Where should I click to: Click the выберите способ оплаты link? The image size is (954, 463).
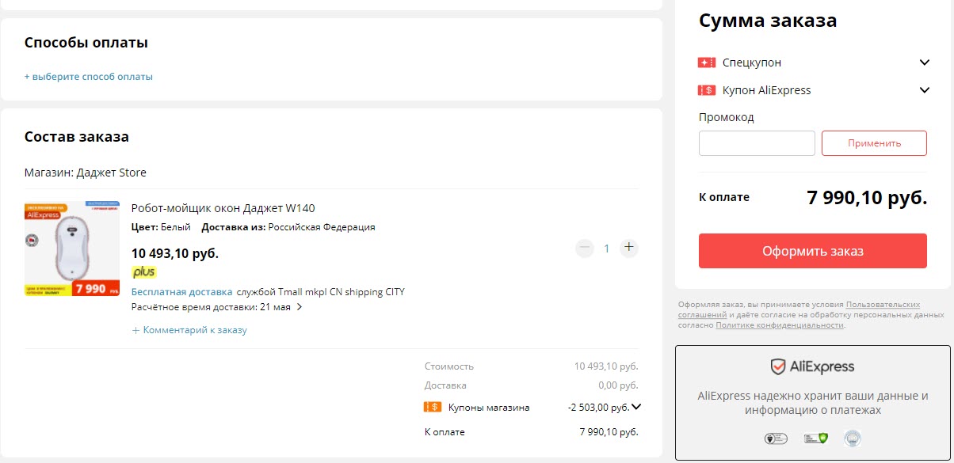[x=89, y=77]
